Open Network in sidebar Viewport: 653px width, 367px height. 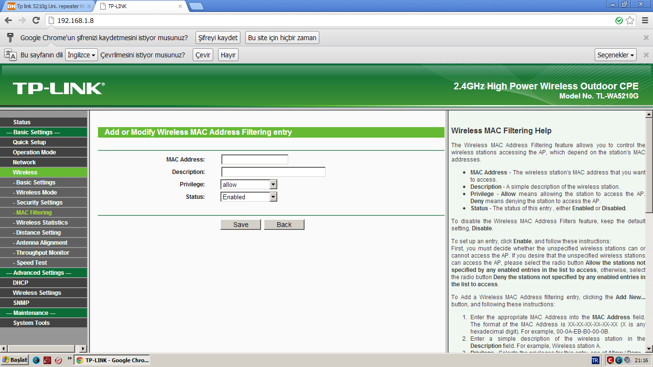coord(44,162)
